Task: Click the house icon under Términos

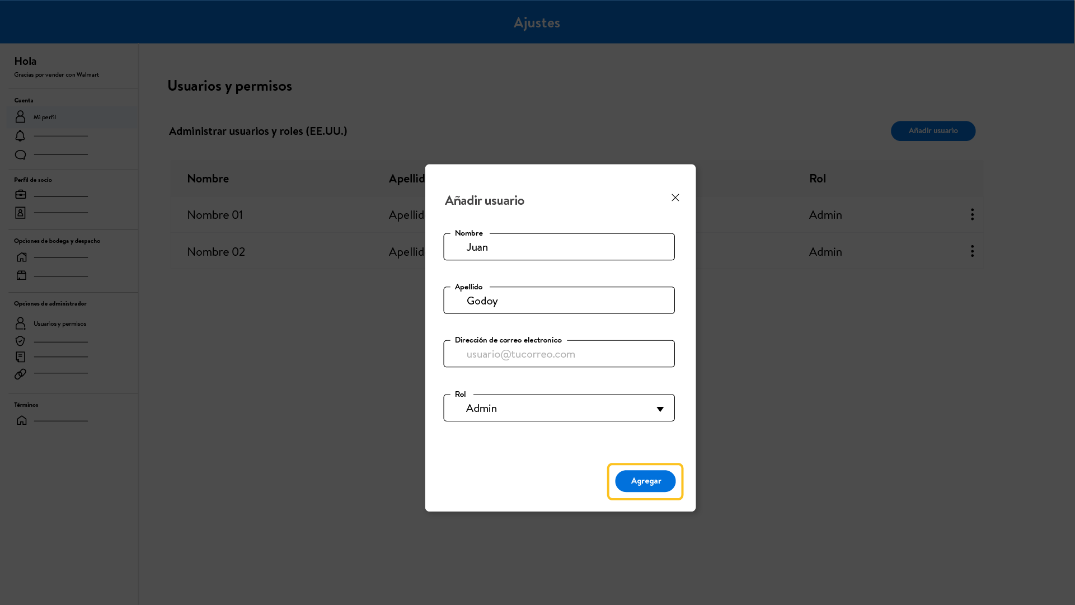Action: tap(21, 420)
